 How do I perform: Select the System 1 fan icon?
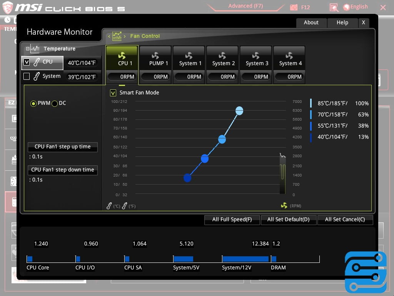(189, 55)
